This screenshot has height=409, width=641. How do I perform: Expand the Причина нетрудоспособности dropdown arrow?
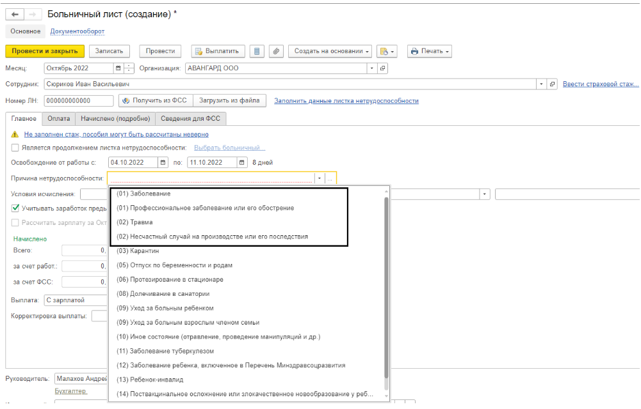[319, 178]
